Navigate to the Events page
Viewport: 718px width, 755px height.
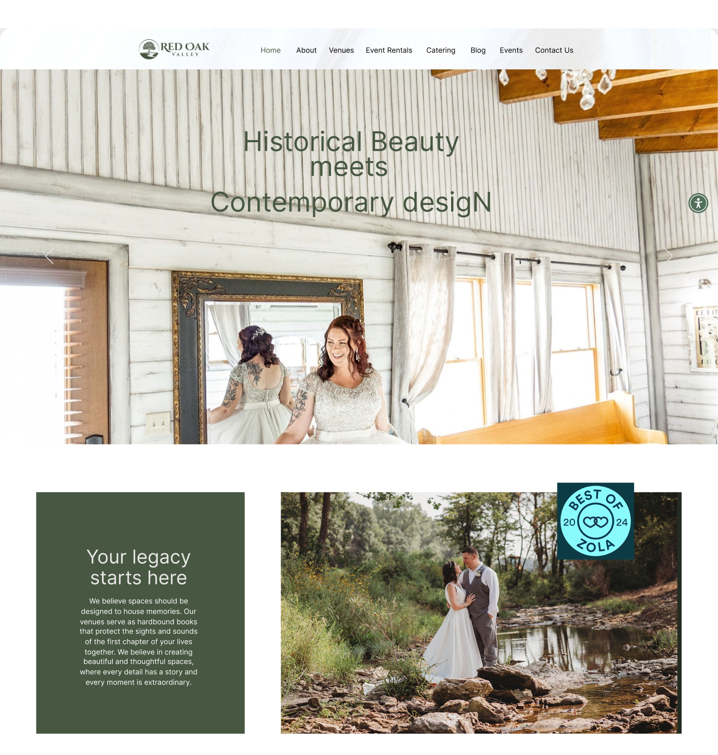pos(511,50)
